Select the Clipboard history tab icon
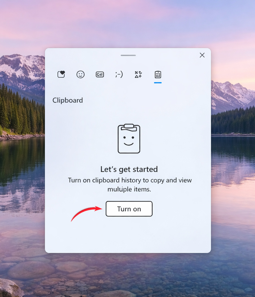Image resolution: width=255 pixels, height=297 pixels. tap(158, 75)
